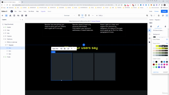Viewport: 169px width, 95px height.
Task: Expand the Features layer
Action: coord(4,36)
